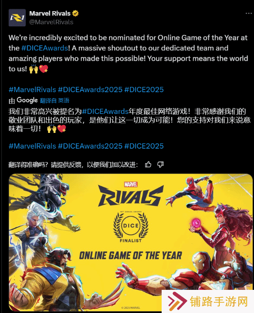The height and width of the screenshot is (313, 254).
Task: Open #DICEAwards2025 hashtag under Chinese translation
Action: pos(90,146)
